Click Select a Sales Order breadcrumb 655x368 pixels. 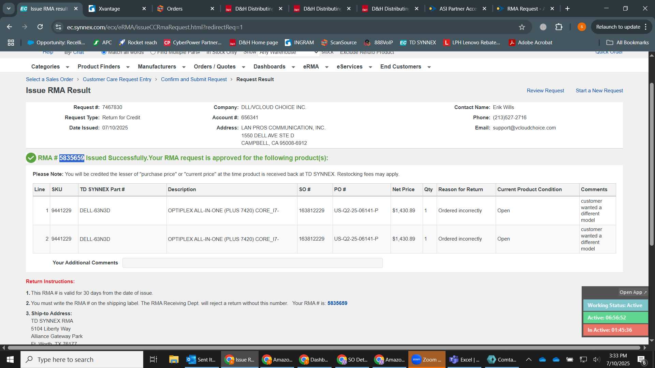49,79
